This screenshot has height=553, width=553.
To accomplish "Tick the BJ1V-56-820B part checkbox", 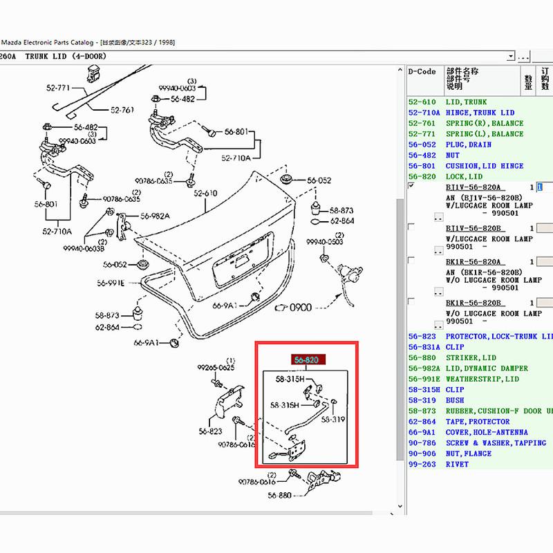I will pos(411,227).
